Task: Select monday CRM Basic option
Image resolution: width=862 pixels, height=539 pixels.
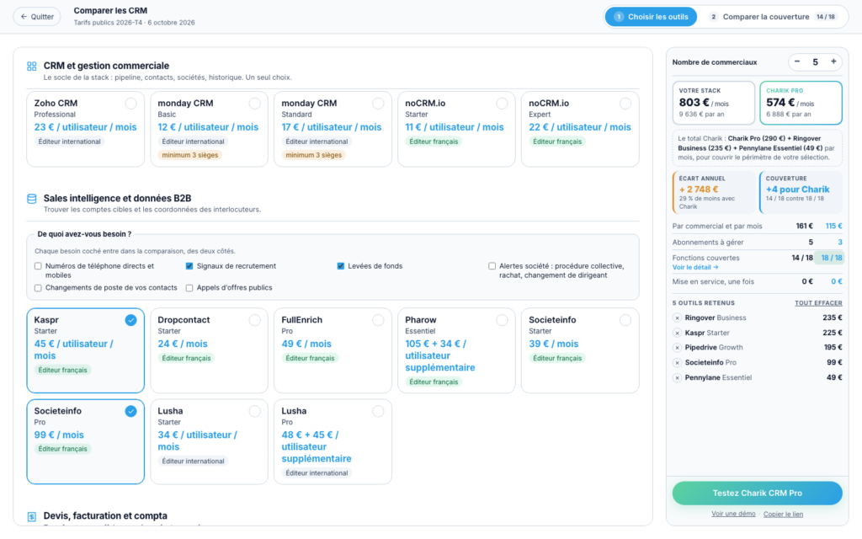Action: (x=209, y=129)
